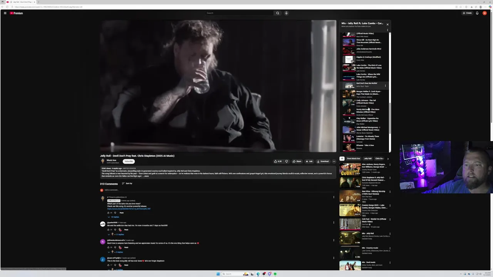This screenshot has width=493, height=277.
Task: Click the search magnifier button
Action: click(x=277, y=13)
